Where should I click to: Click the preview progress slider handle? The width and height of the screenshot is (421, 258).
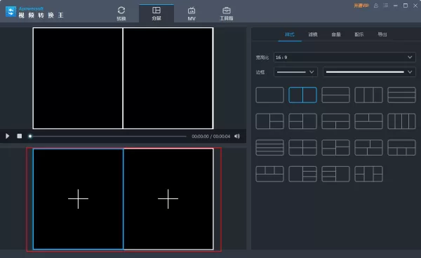(30, 136)
